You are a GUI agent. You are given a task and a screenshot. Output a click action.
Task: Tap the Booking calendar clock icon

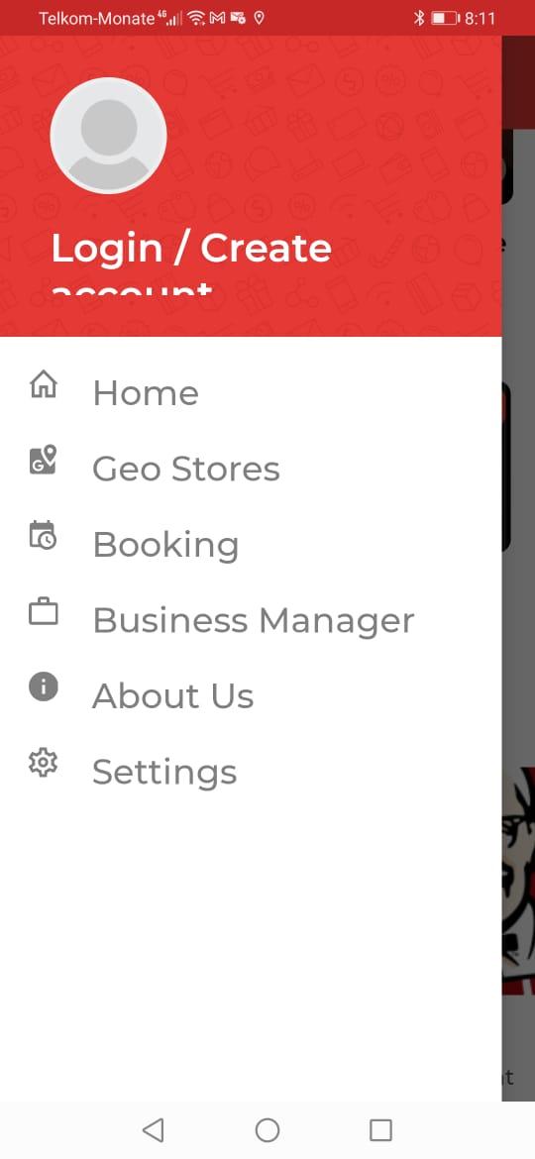coord(43,535)
